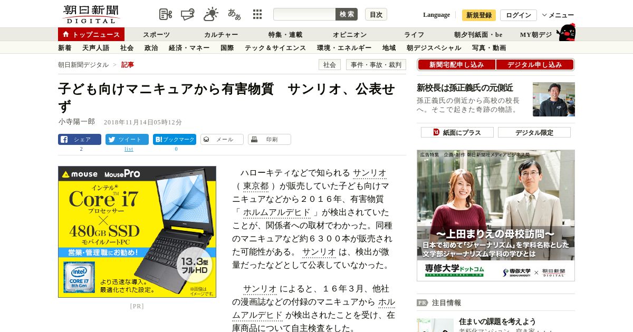The image size is (633, 332).
Task: Tweet this article (ツイート)
Action: click(127, 140)
